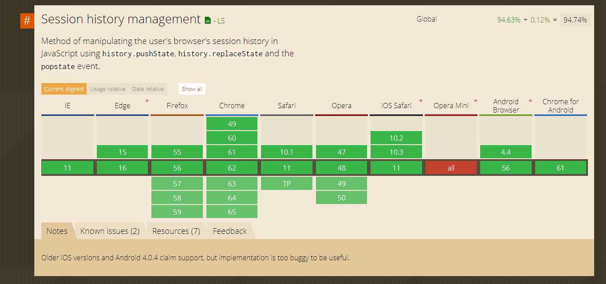
Task: Select the Safari 10.1 support cell
Action: [286, 152]
